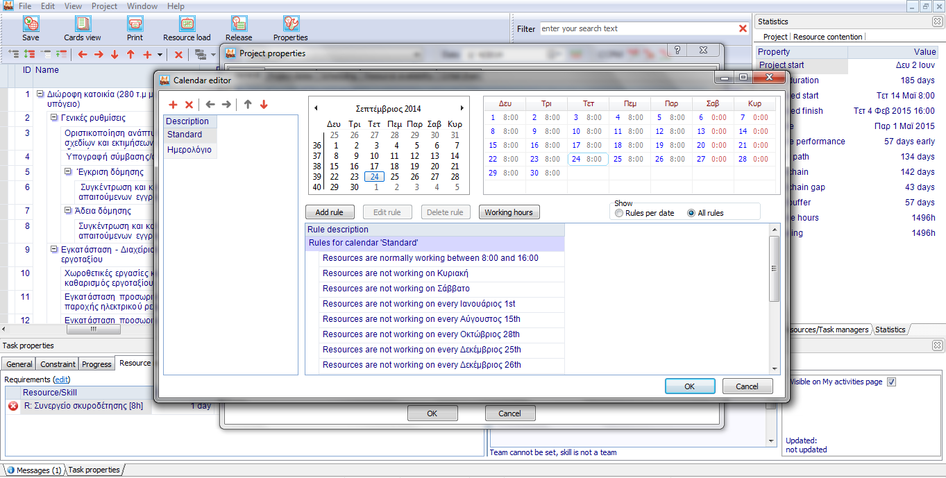Image resolution: width=946 pixels, height=478 pixels.
Task: Click Cancel in Calendar editor
Action: coord(747,386)
